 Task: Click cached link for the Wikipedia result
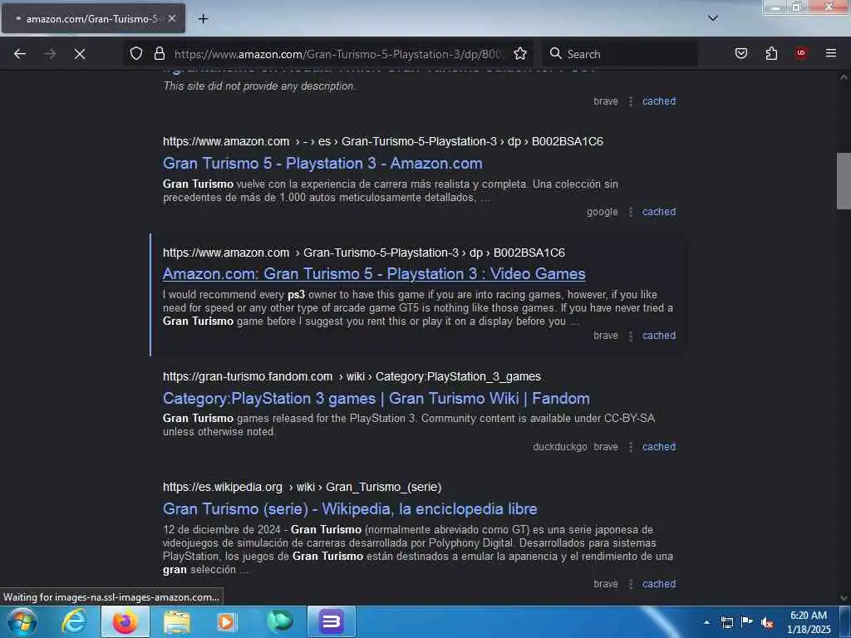point(659,584)
